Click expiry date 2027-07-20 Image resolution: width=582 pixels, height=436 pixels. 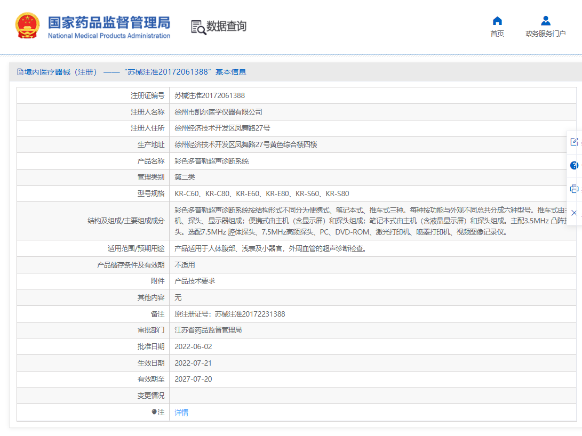(194, 379)
